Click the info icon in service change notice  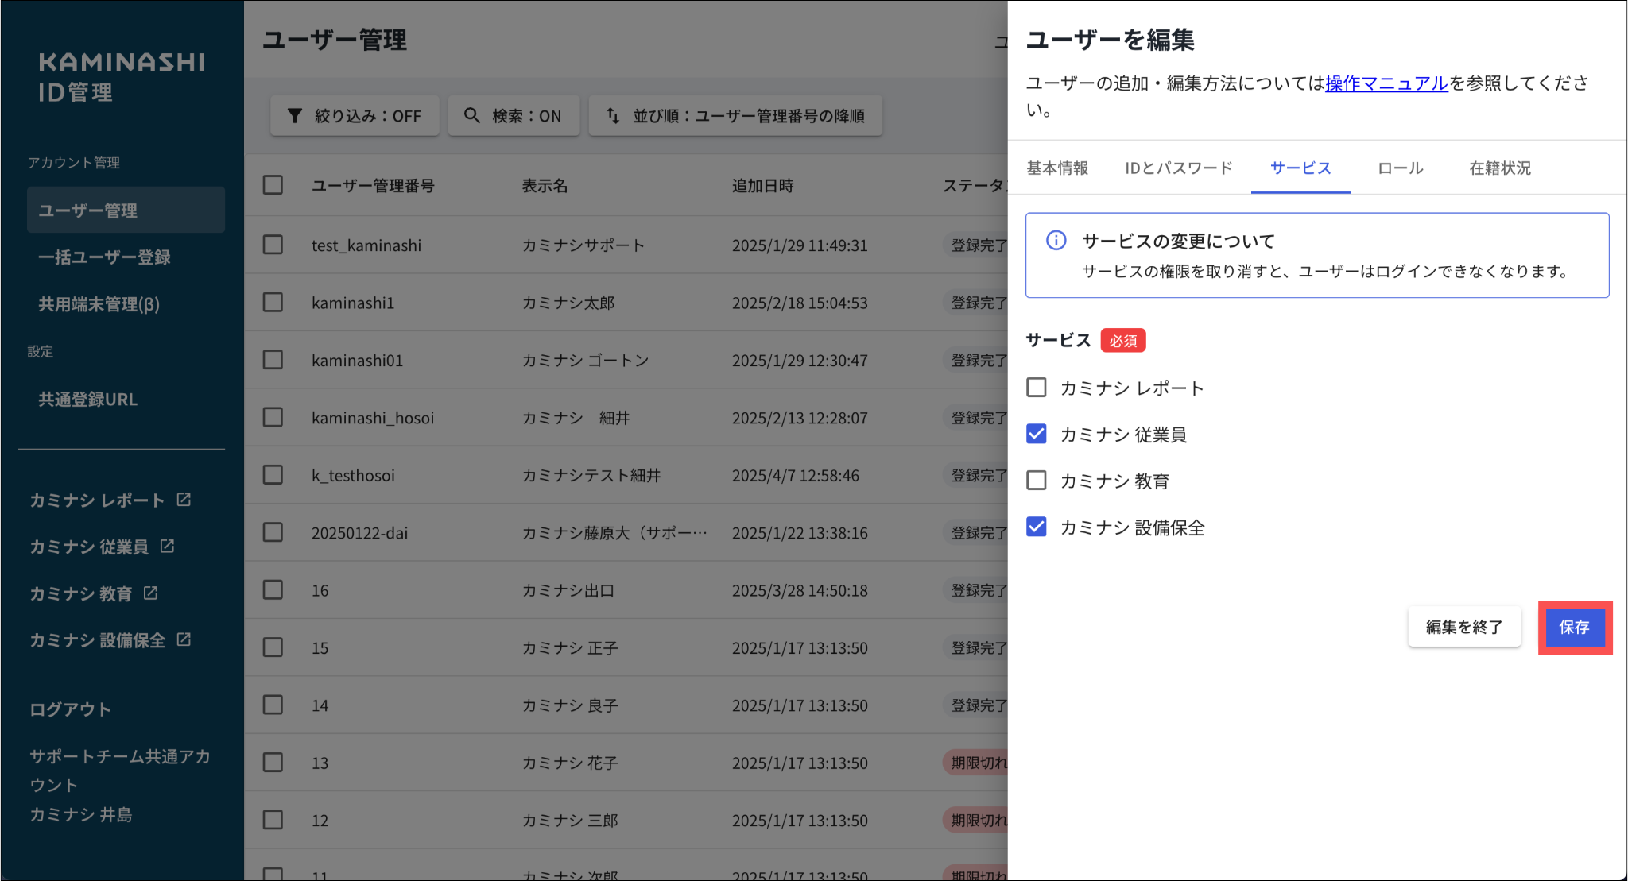pos(1056,240)
